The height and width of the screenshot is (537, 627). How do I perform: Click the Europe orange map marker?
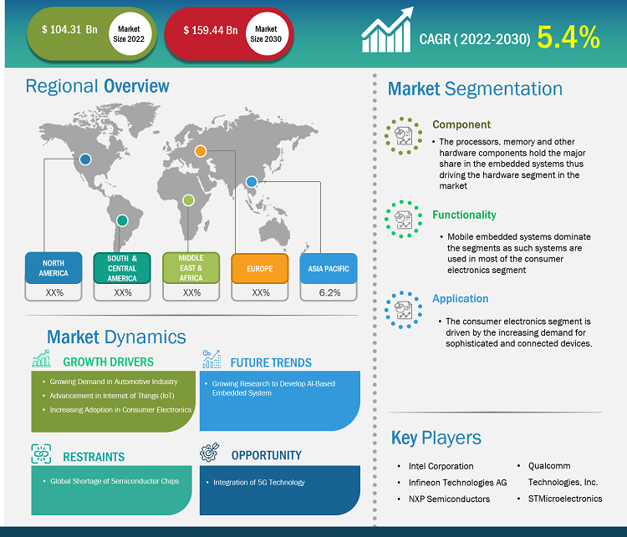point(201,151)
